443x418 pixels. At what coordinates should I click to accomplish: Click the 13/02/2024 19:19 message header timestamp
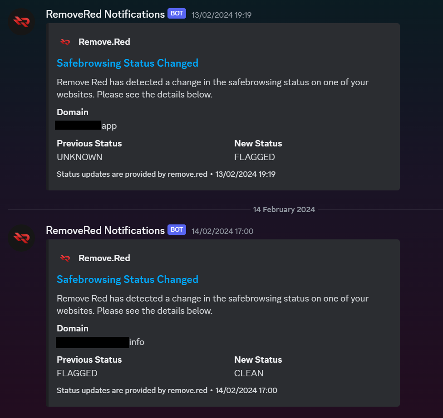point(221,15)
